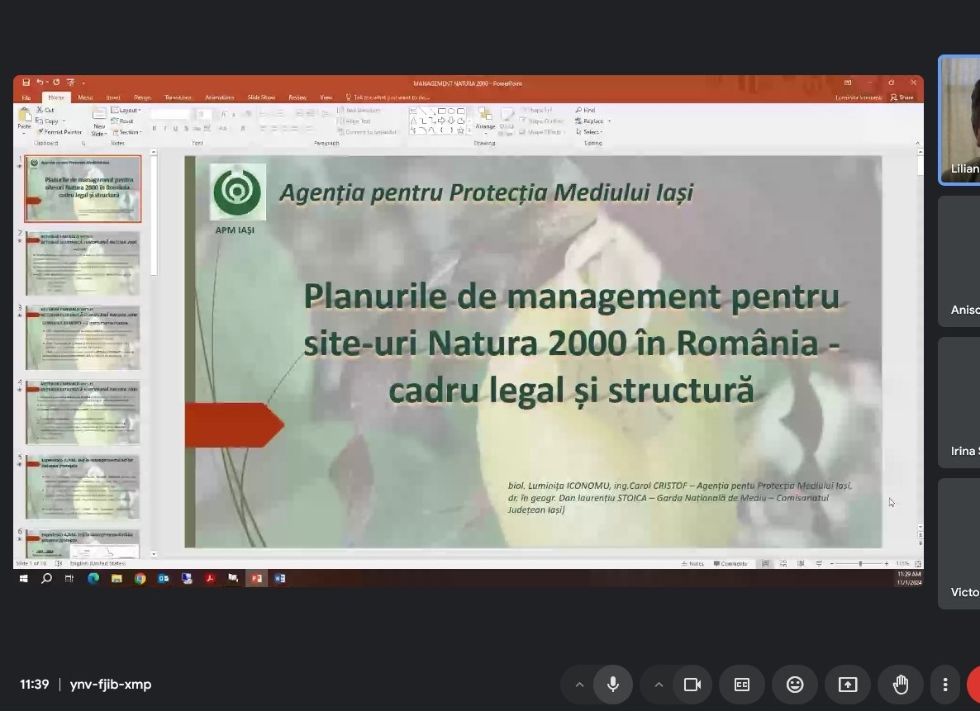Viewport: 980px width, 711px height.
Task: Open File Explorer from the taskbar
Action: [x=117, y=579]
